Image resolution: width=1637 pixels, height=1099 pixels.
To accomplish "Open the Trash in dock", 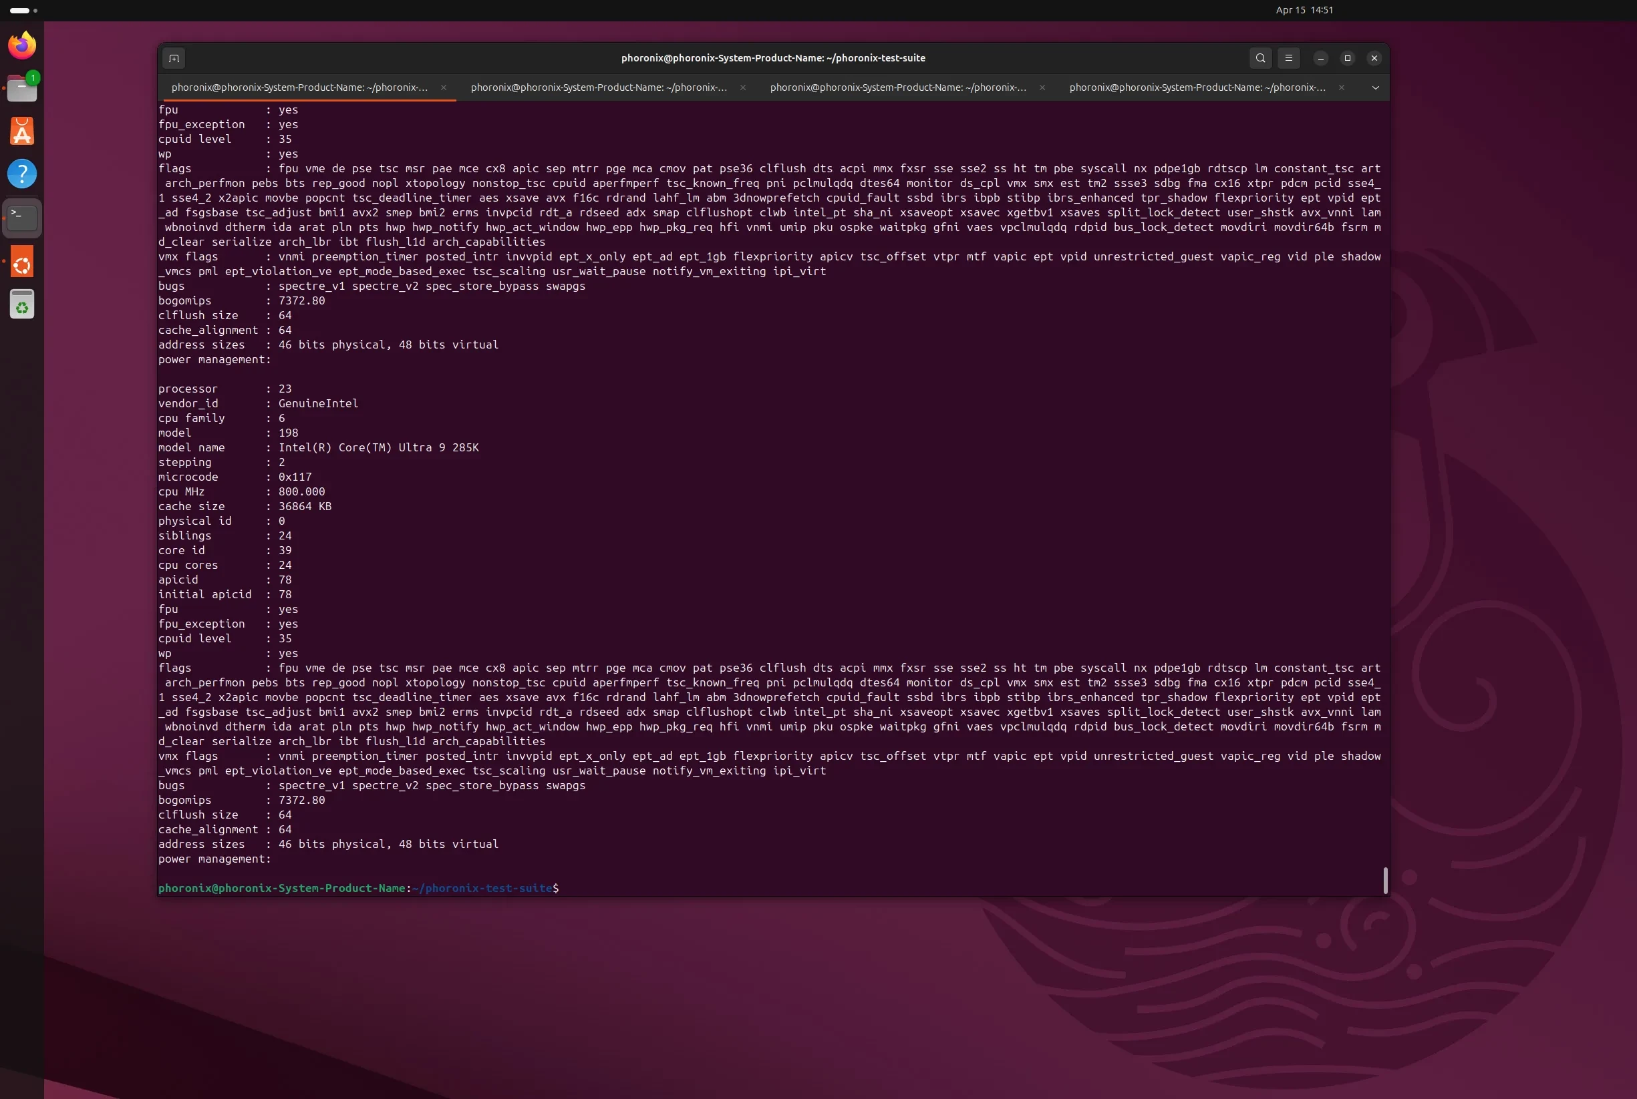I will click(x=22, y=305).
